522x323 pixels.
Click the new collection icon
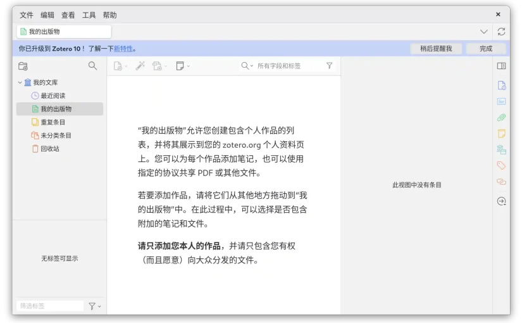pos(23,66)
